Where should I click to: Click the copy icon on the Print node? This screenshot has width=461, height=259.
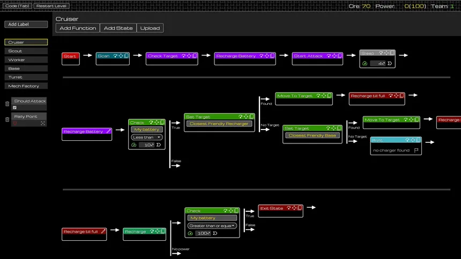coord(418,140)
